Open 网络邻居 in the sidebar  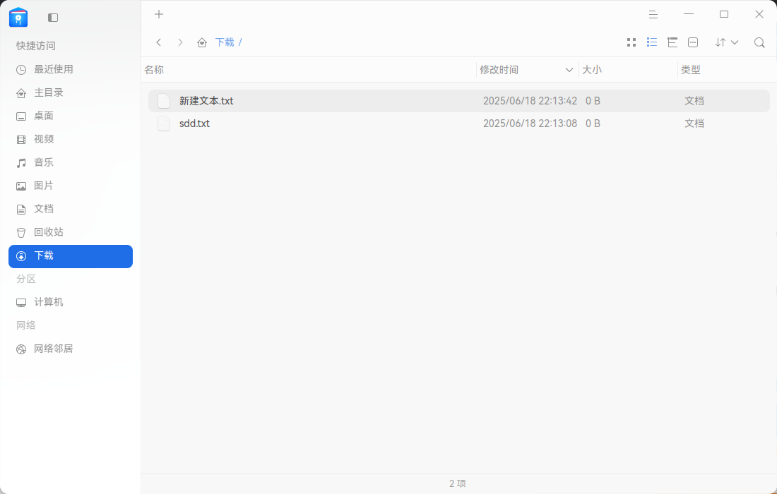[71, 349]
